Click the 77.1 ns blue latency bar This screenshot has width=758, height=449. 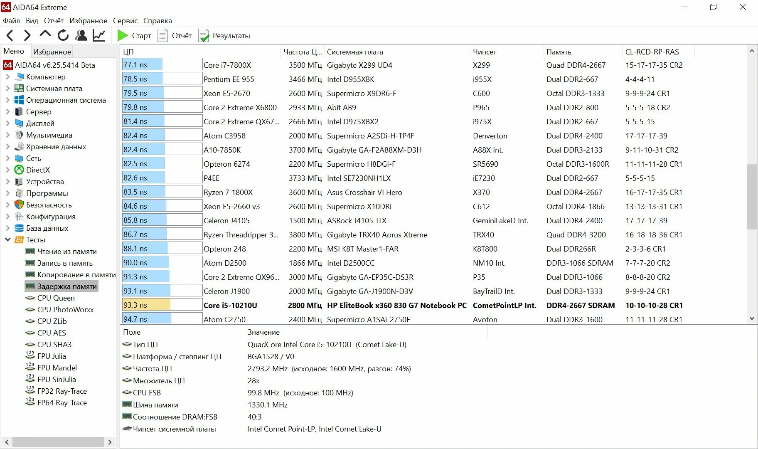[142, 65]
